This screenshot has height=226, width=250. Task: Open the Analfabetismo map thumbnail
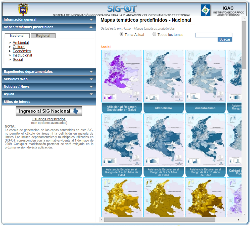(206, 76)
